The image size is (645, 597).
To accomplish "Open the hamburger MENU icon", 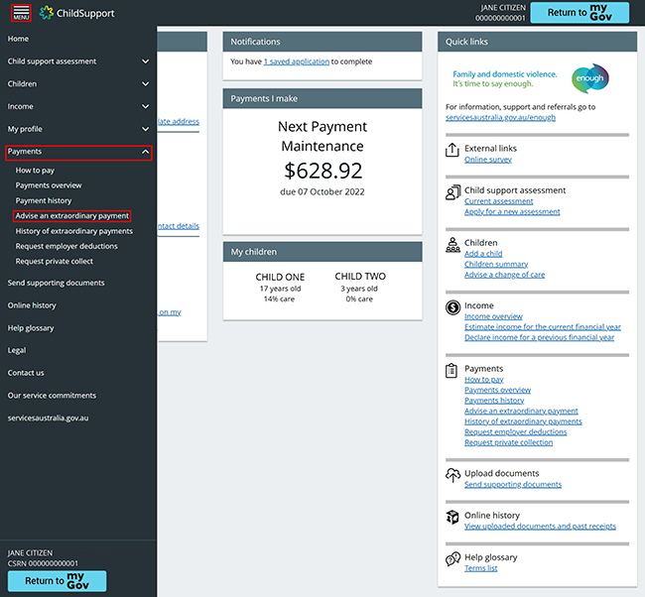I will 21,13.
